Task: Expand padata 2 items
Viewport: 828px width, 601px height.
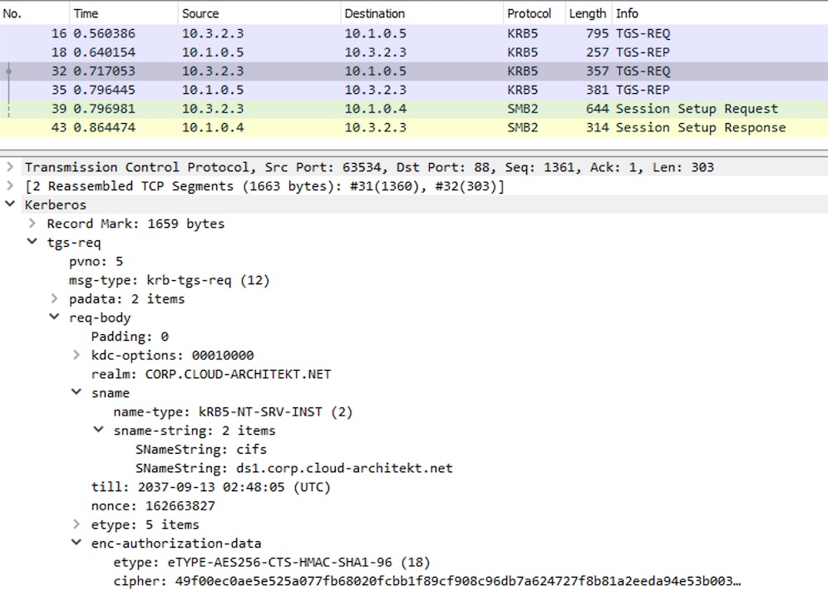Action: click(x=54, y=298)
